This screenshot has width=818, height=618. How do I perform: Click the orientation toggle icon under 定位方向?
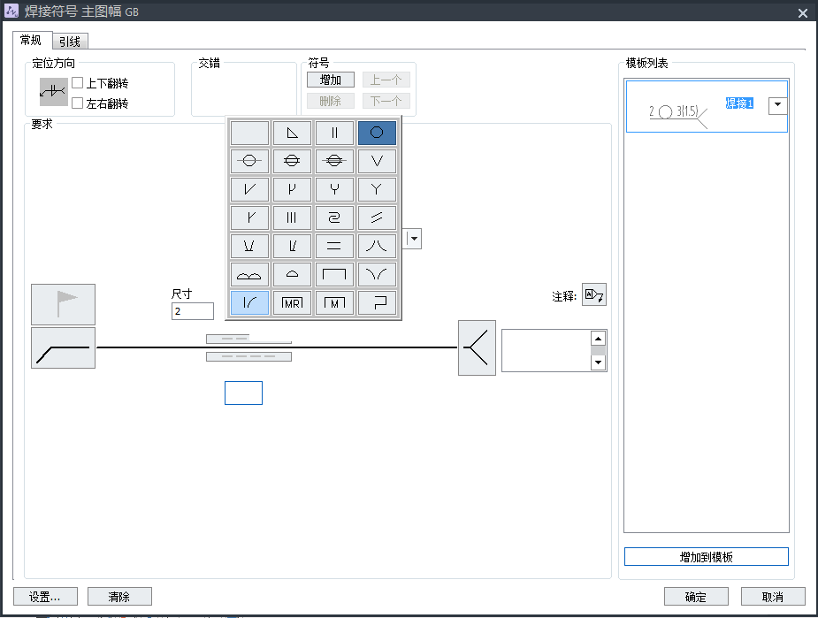tap(53, 92)
